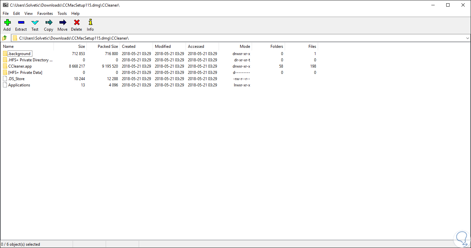Click packed size 4 096
471x248 pixels.
113,85
